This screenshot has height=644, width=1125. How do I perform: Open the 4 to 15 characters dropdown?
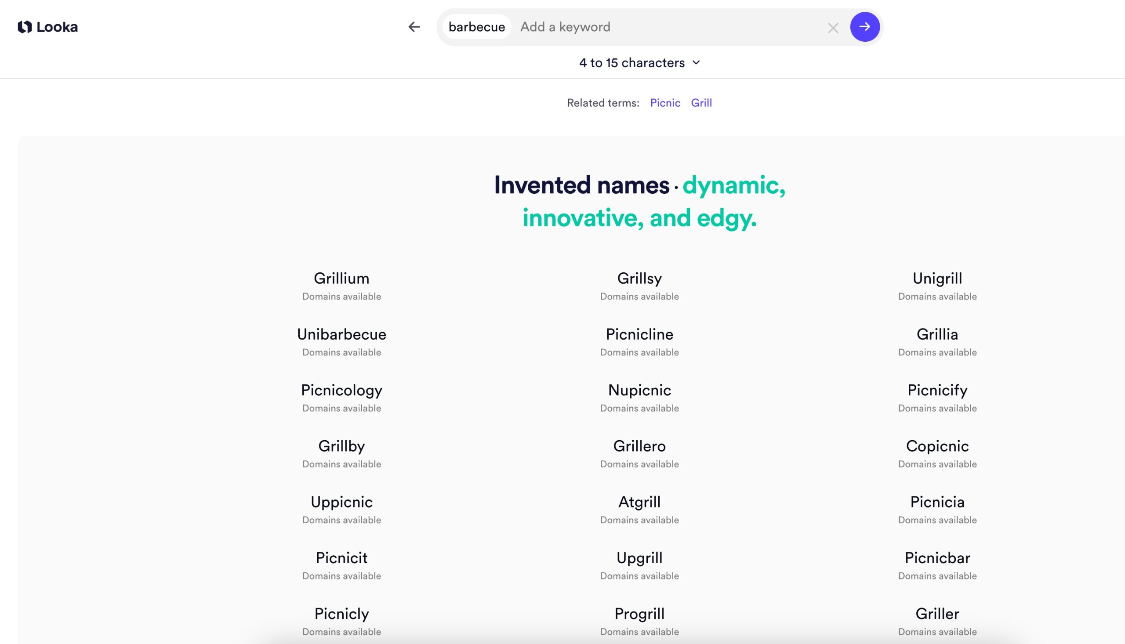[x=632, y=63]
